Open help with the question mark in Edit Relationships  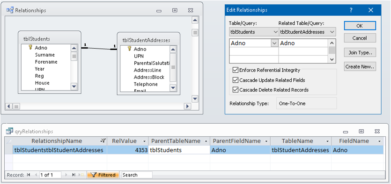pos(351,10)
